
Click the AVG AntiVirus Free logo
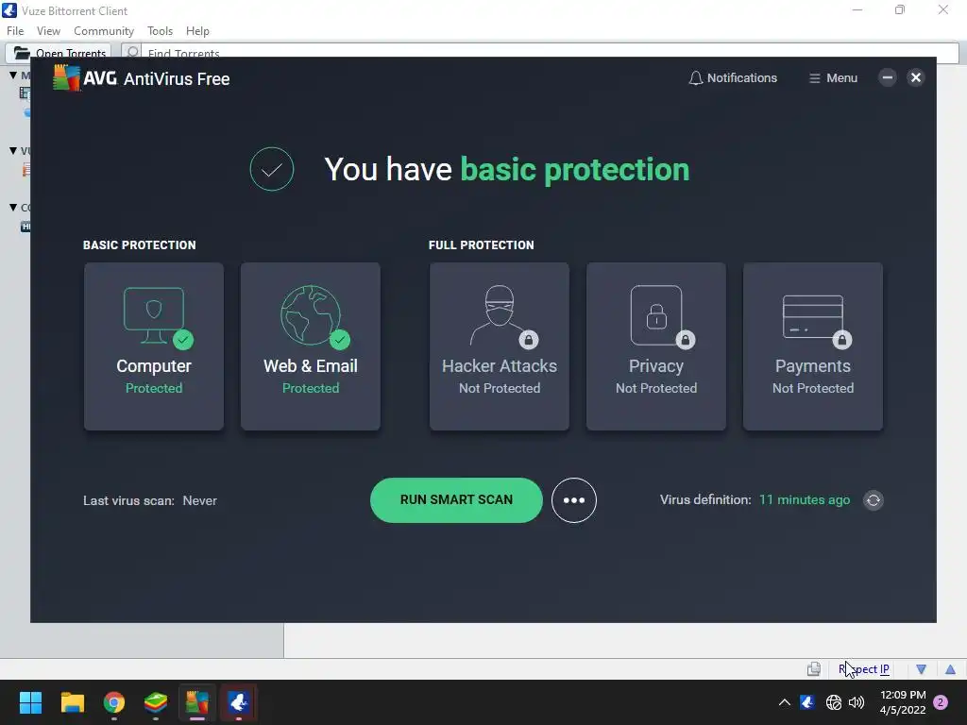click(x=142, y=78)
